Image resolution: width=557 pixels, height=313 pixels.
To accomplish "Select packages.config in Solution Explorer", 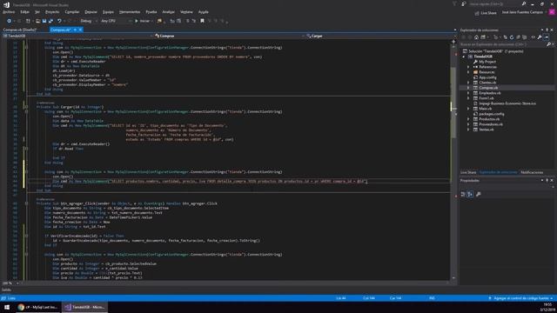I will coord(491,114).
